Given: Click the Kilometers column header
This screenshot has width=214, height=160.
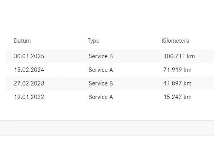Looking at the screenshot, I should pos(175,41).
